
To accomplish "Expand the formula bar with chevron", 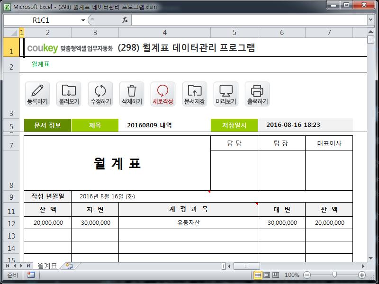I will [370, 20].
